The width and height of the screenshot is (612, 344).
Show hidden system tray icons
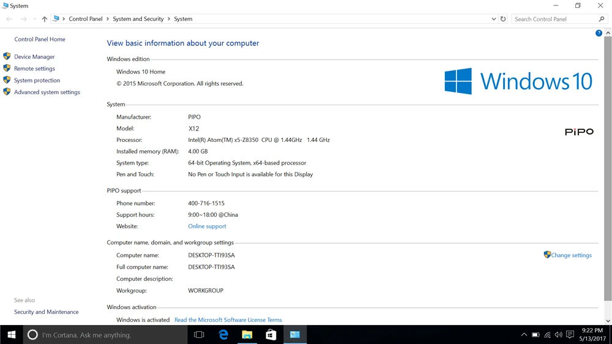coord(524,335)
